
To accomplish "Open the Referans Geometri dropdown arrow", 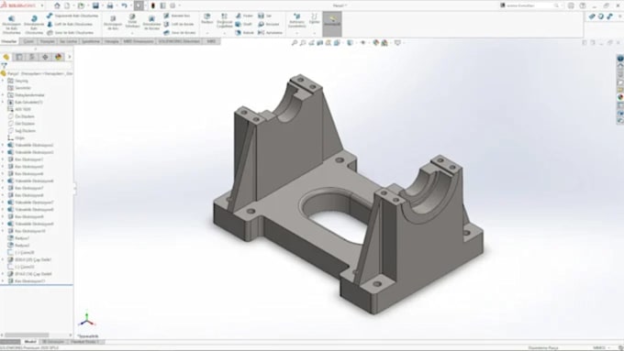I will click(297, 33).
